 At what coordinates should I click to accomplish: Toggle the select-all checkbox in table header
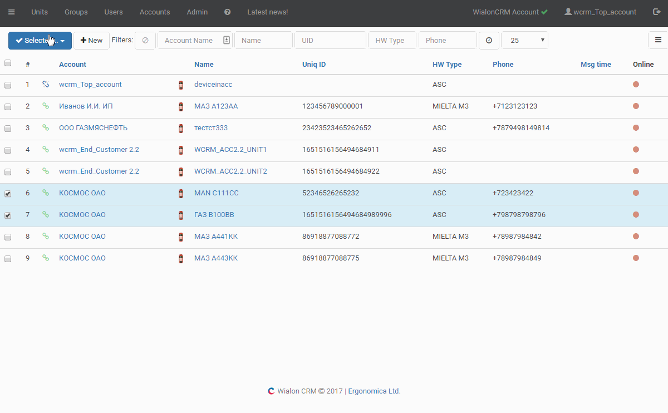8,63
